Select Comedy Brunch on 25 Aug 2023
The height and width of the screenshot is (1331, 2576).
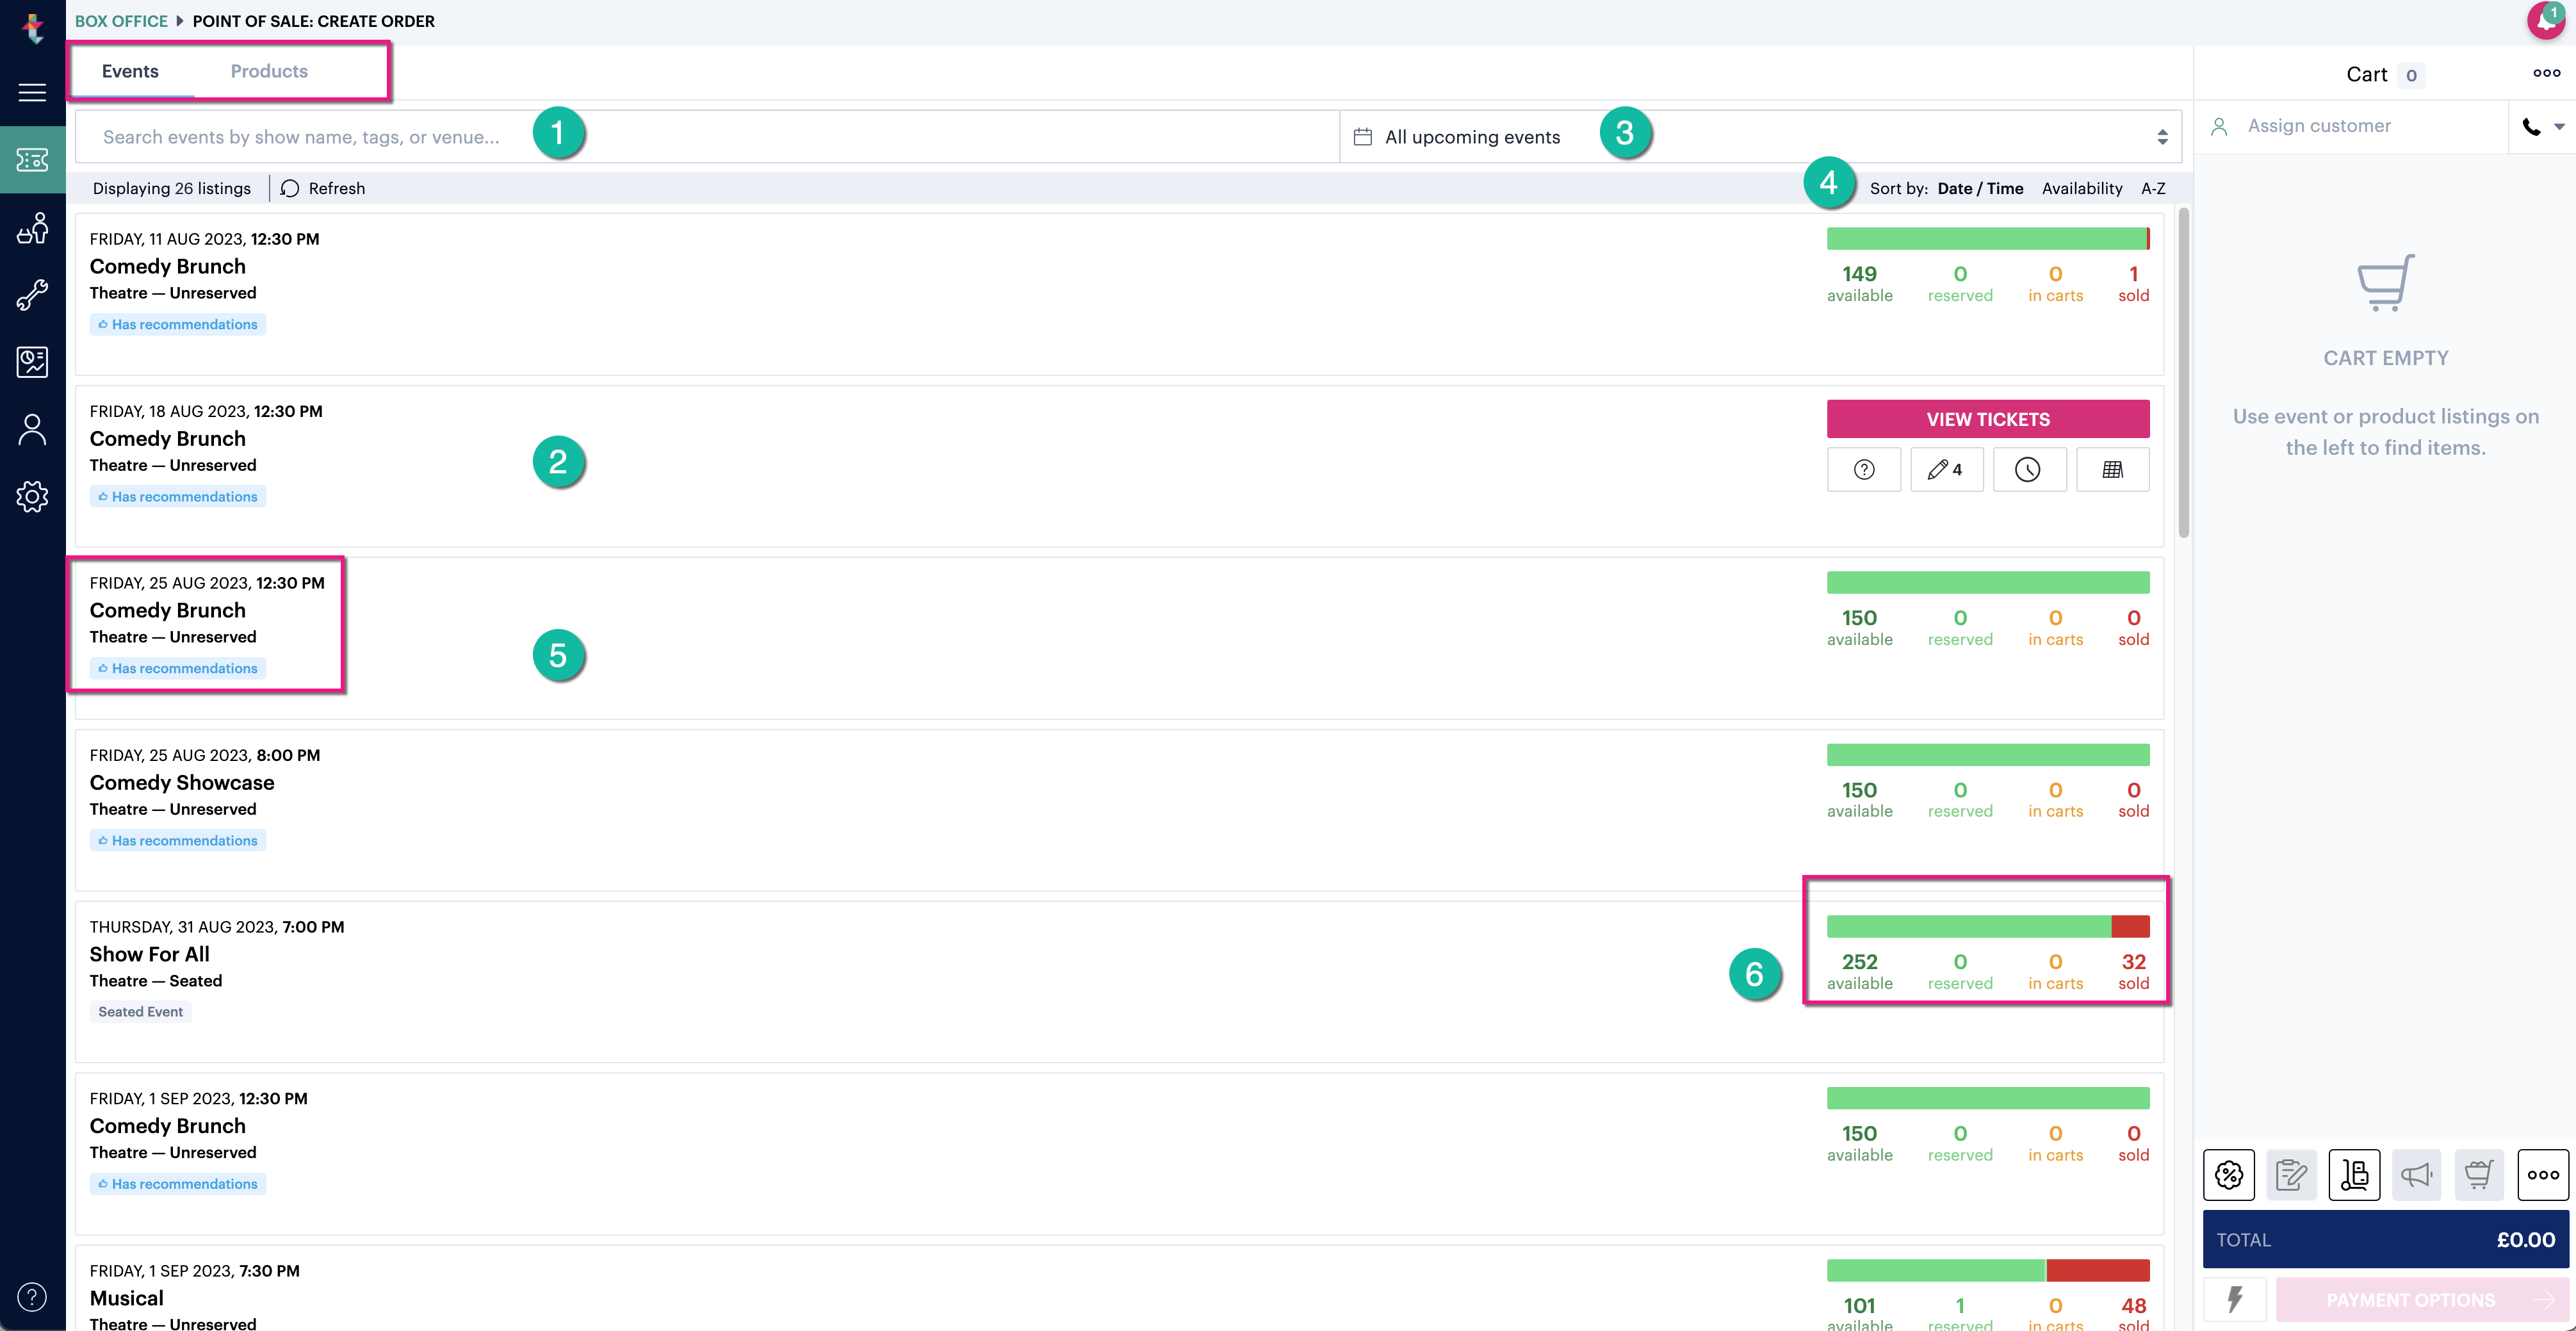pyautogui.click(x=167, y=611)
